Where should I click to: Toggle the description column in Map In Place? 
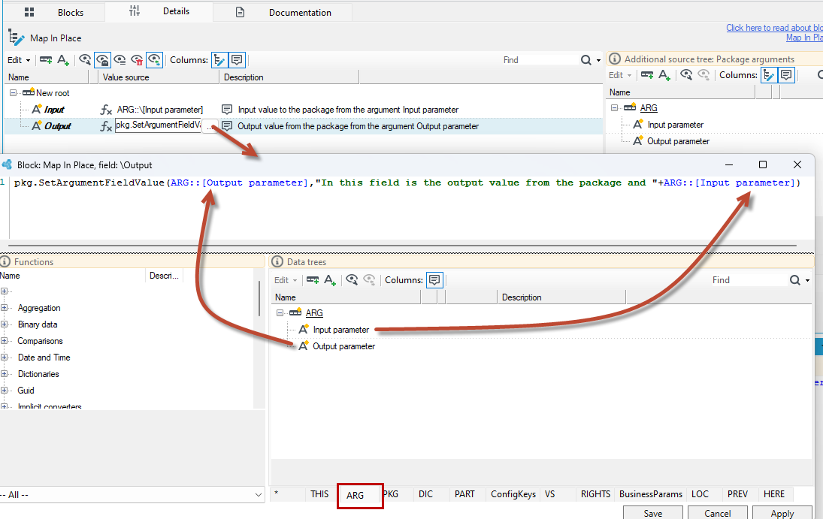click(237, 60)
